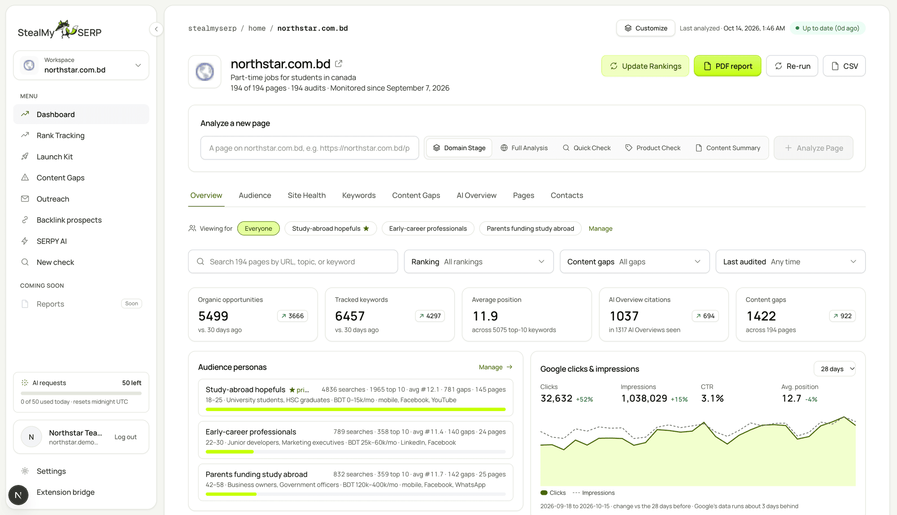Click the Launch Kit rocket icon
Image resolution: width=897 pixels, height=515 pixels.
click(25, 156)
